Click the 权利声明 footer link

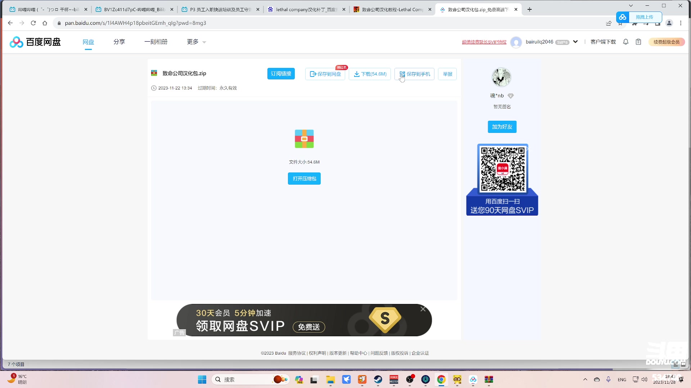(317, 353)
